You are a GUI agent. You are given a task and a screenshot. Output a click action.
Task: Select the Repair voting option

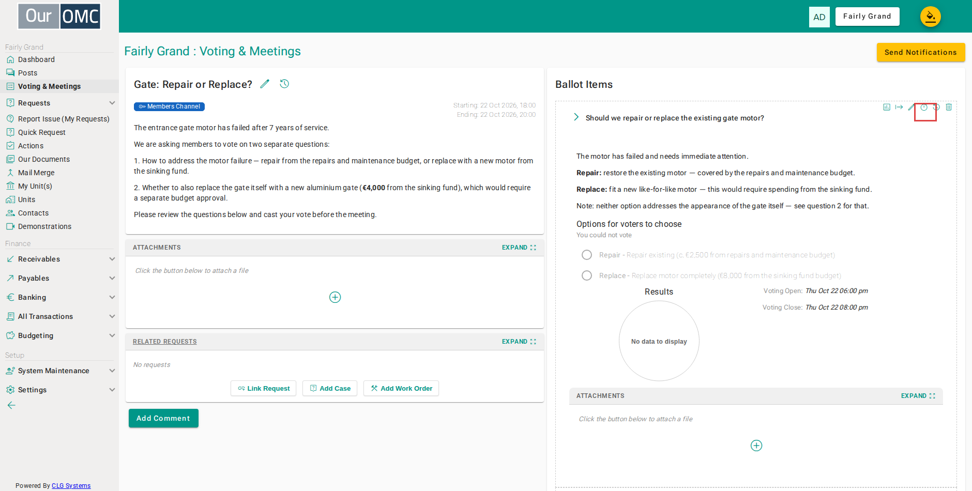(587, 255)
